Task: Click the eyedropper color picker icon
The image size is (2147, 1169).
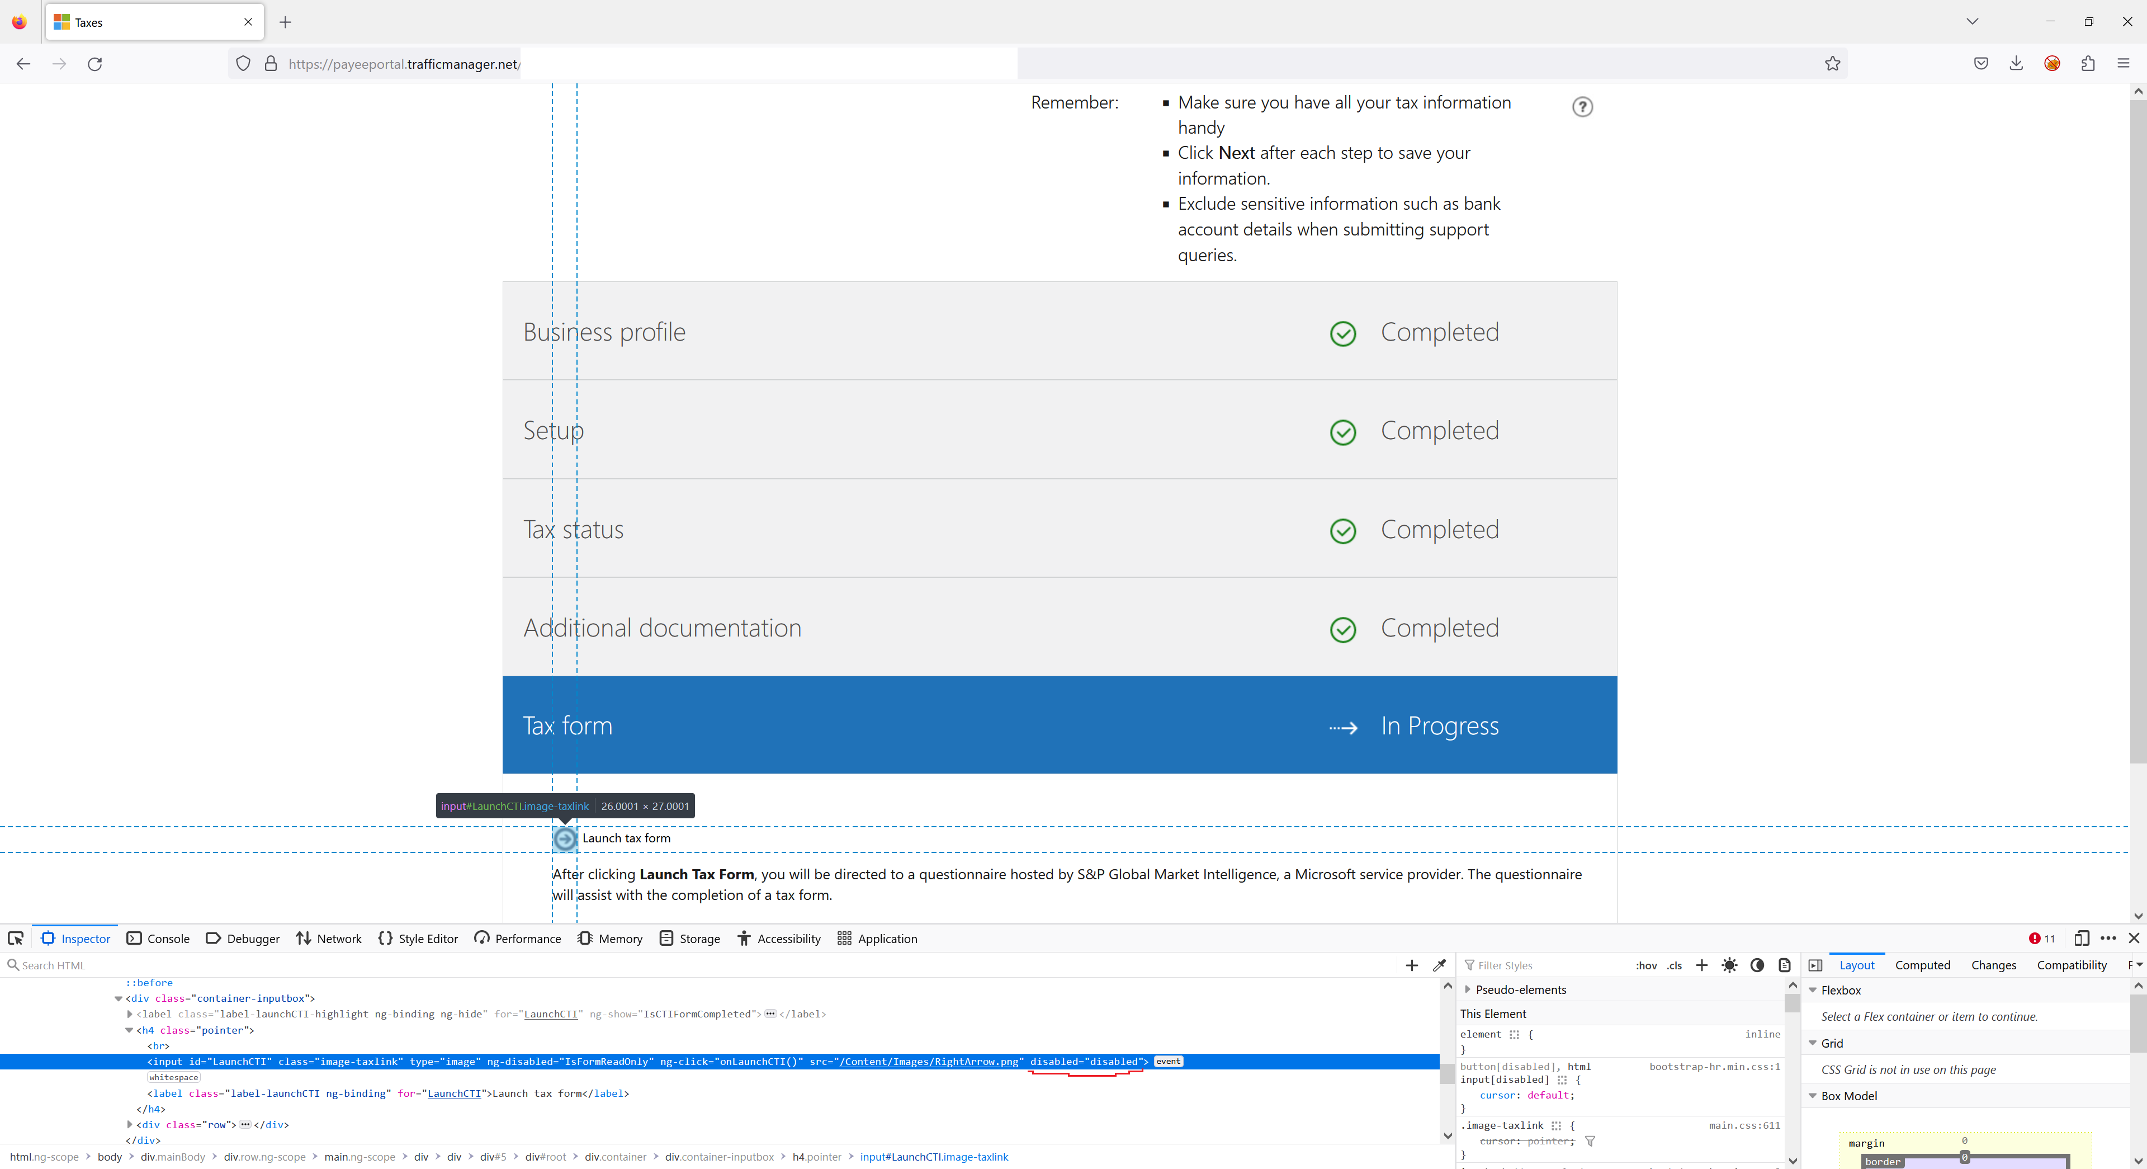Action: coord(1439,965)
